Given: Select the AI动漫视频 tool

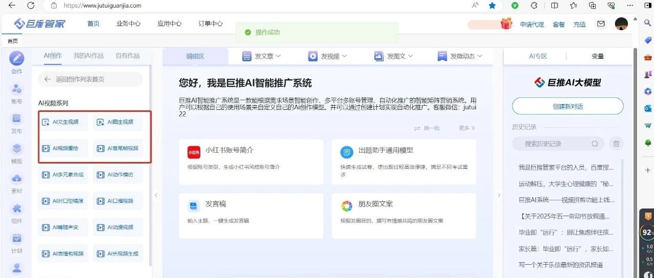Looking at the screenshot, I should tap(119, 227).
